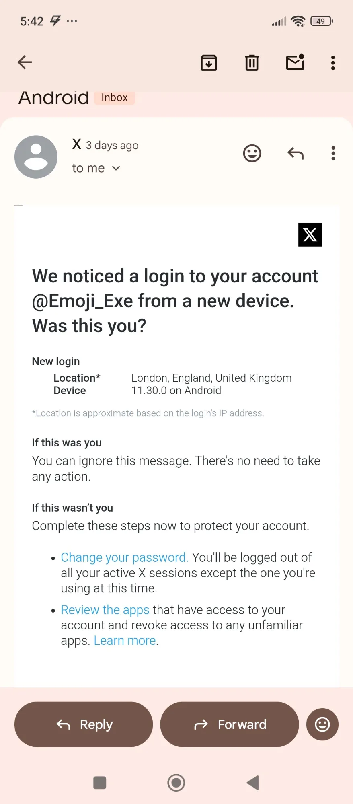Delete this email with trash icon
Viewport: 353px width, 804px height.
(252, 63)
